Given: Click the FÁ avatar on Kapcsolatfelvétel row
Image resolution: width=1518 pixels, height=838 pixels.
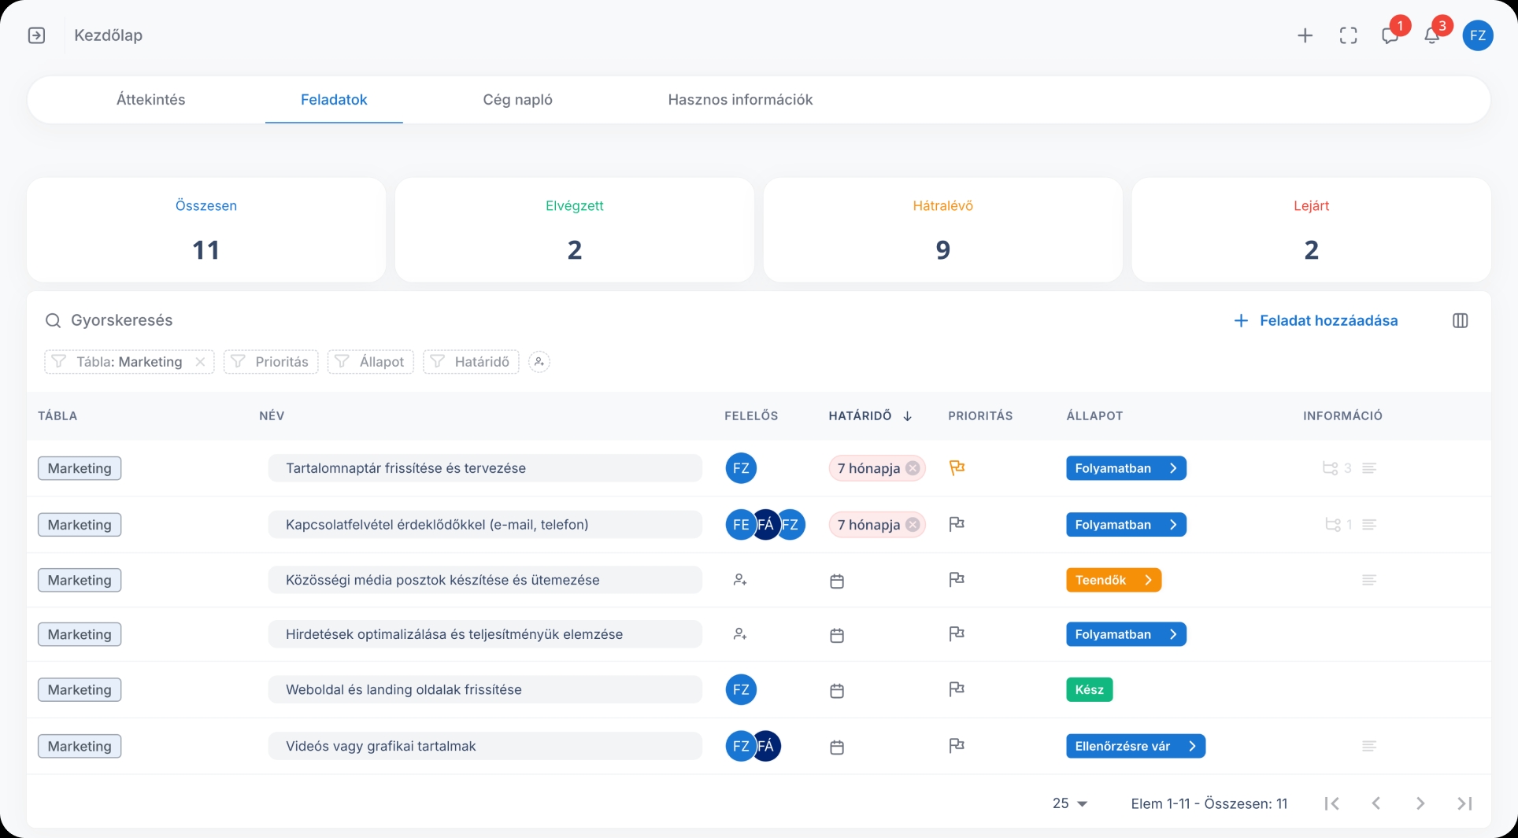Looking at the screenshot, I should pyautogui.click(x=765, y=524).
